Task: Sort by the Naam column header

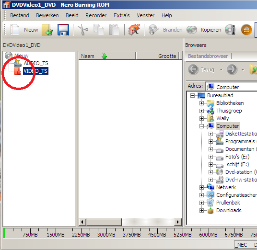Action: coord(107,56)
